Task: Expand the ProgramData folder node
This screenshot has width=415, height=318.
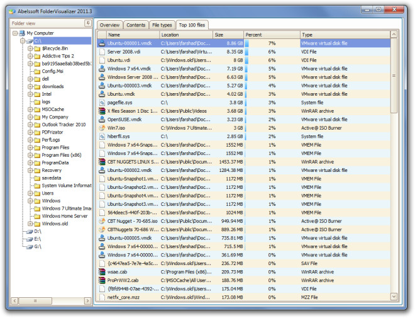Action: tap(30, 163)
